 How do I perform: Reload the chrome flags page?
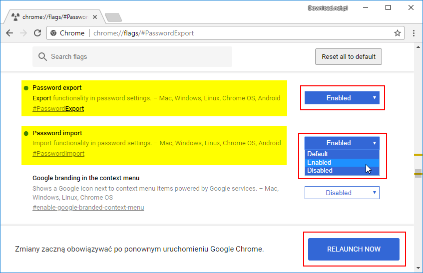coord(37,33)
